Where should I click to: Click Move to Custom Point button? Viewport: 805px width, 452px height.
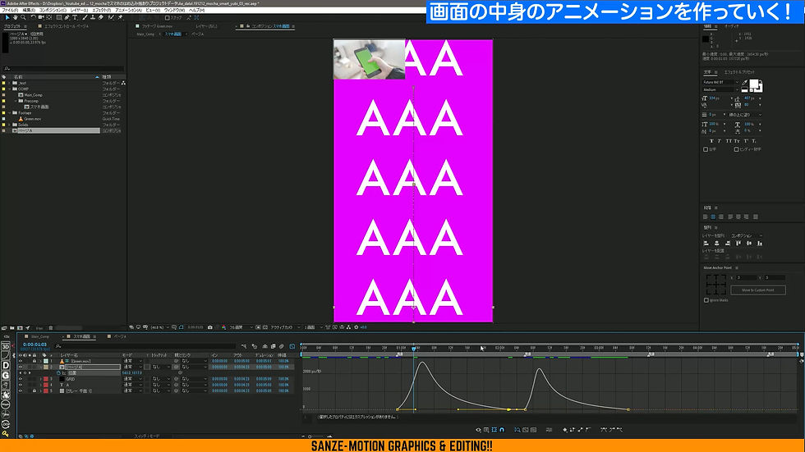[757, 290]
